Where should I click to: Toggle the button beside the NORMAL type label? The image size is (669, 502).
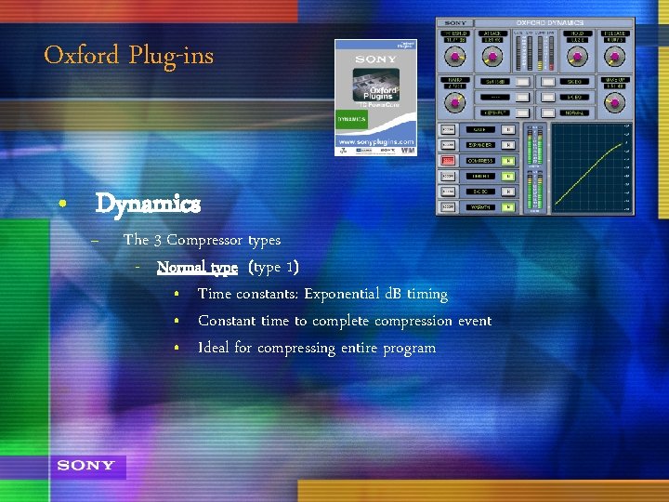point(548,113)
